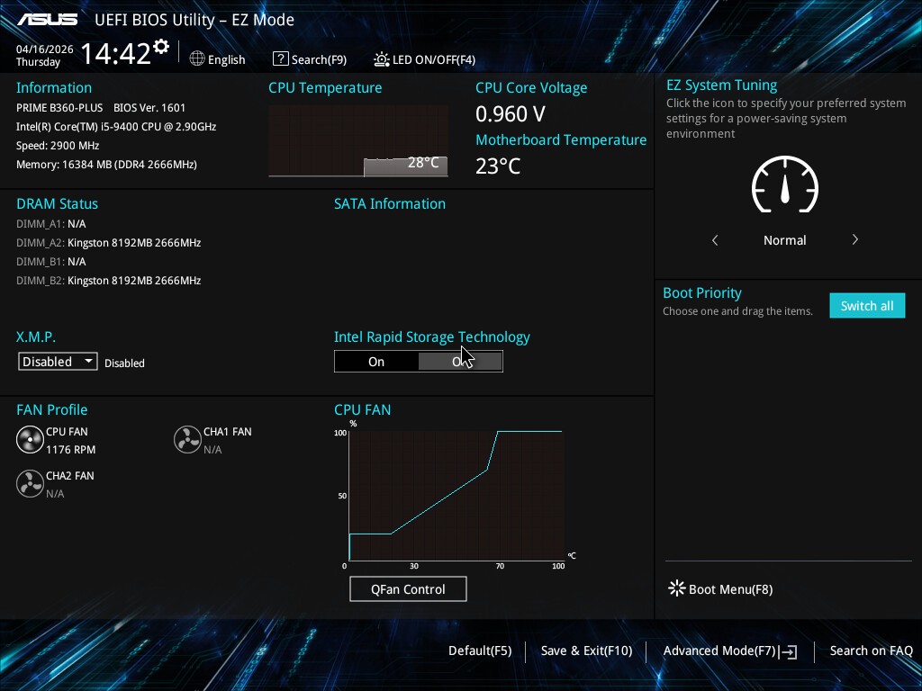Click PRIME B360-PLUS model text
The height and width of the screenshot is (691, 922).
(x=59, y=108)
